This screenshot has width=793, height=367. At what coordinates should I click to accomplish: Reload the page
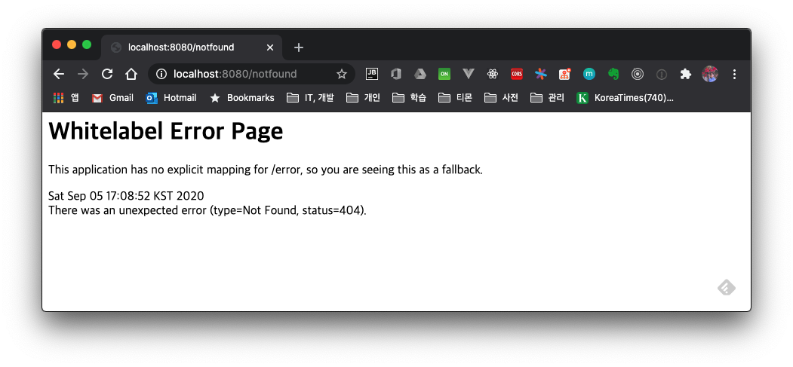tap(107, 74)
